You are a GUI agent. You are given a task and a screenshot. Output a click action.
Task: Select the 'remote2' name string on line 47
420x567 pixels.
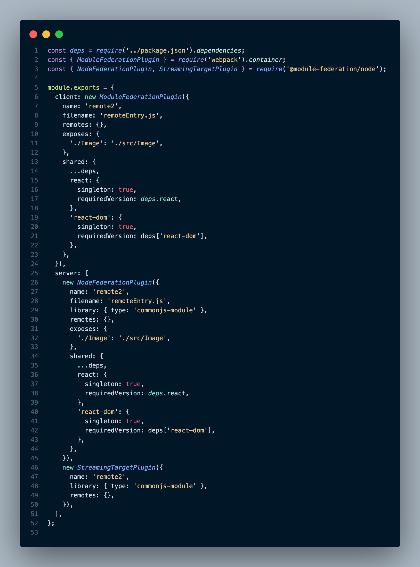(110, 477)
